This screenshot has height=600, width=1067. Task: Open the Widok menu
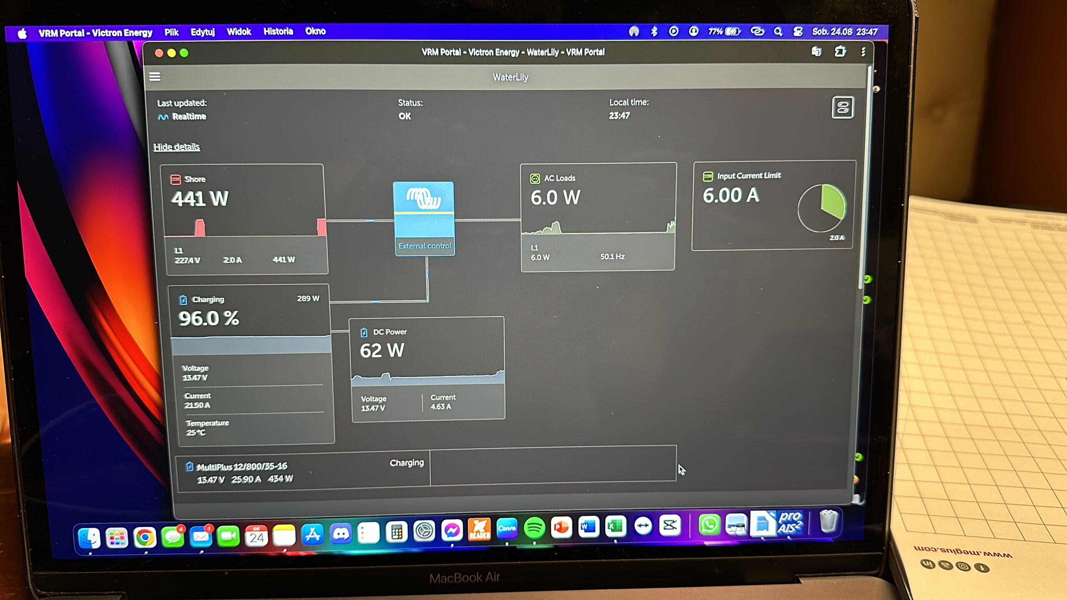pyautogui.click(x=239, y=32)
